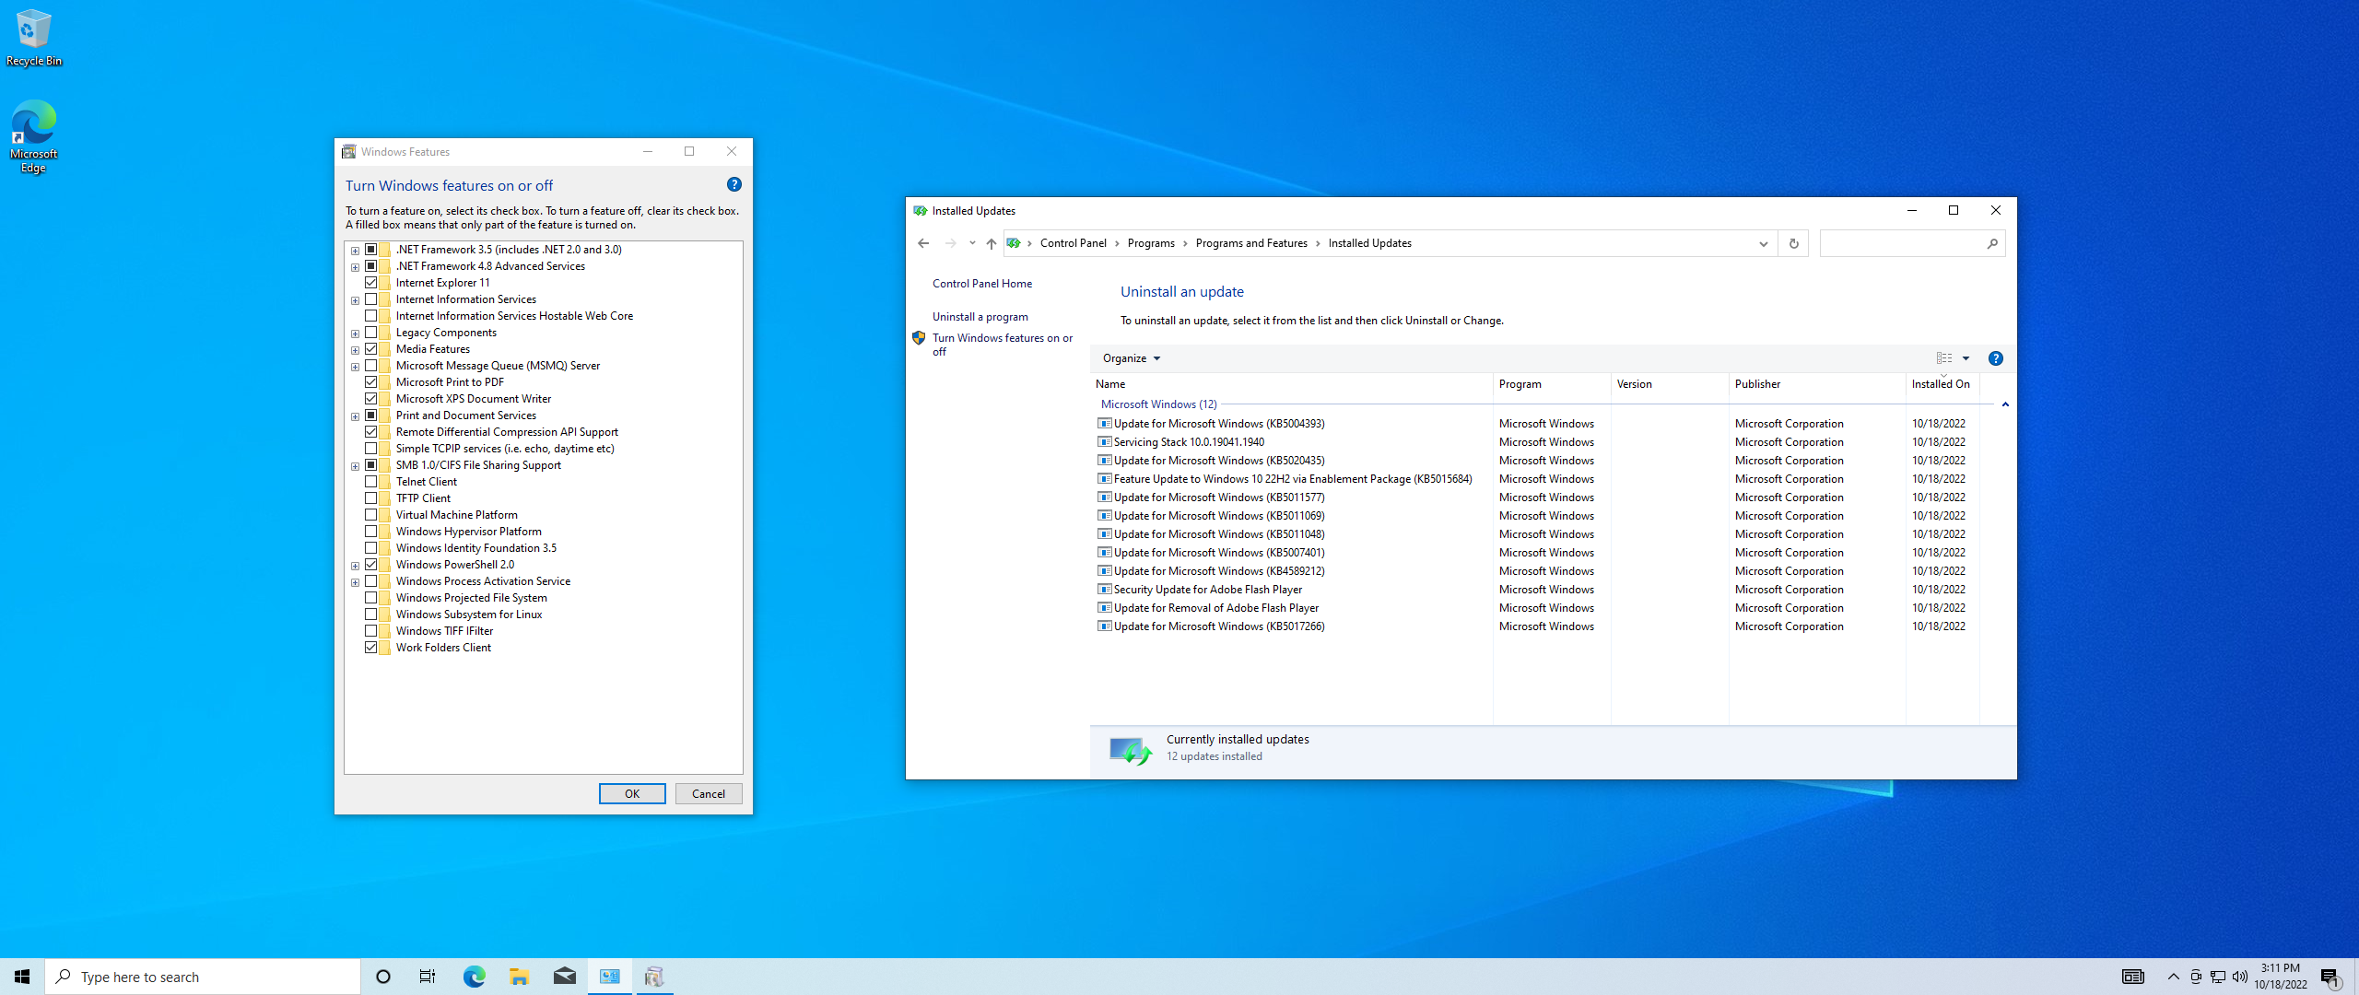Select Update for Microsoft Windows (KB5004393)
This screenshot has width=2359, height=995.
[x=1219, y=424]
